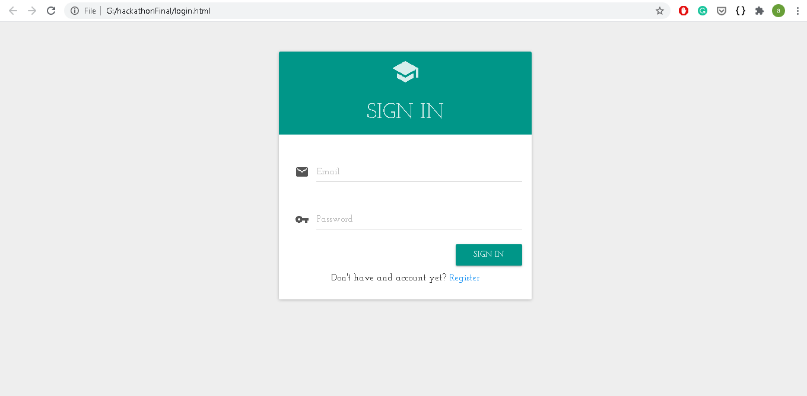Focus the Password input field
Viewport: 807px width, 396px height.
coord(419,219)
